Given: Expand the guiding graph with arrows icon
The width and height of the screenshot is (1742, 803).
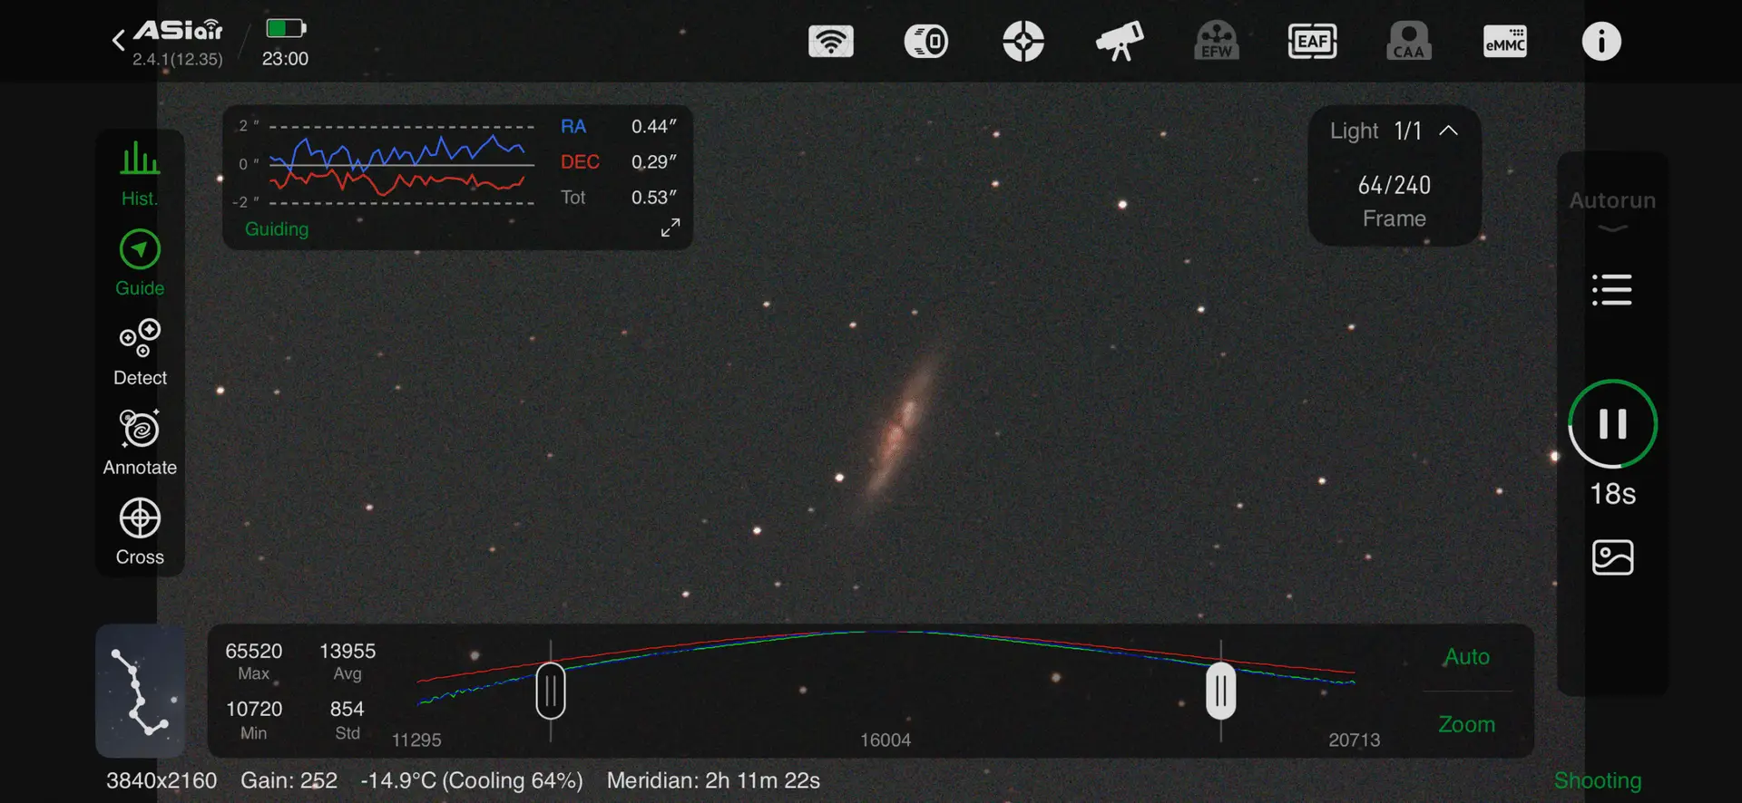Looking at the screenshot, I should click(670, 227).
